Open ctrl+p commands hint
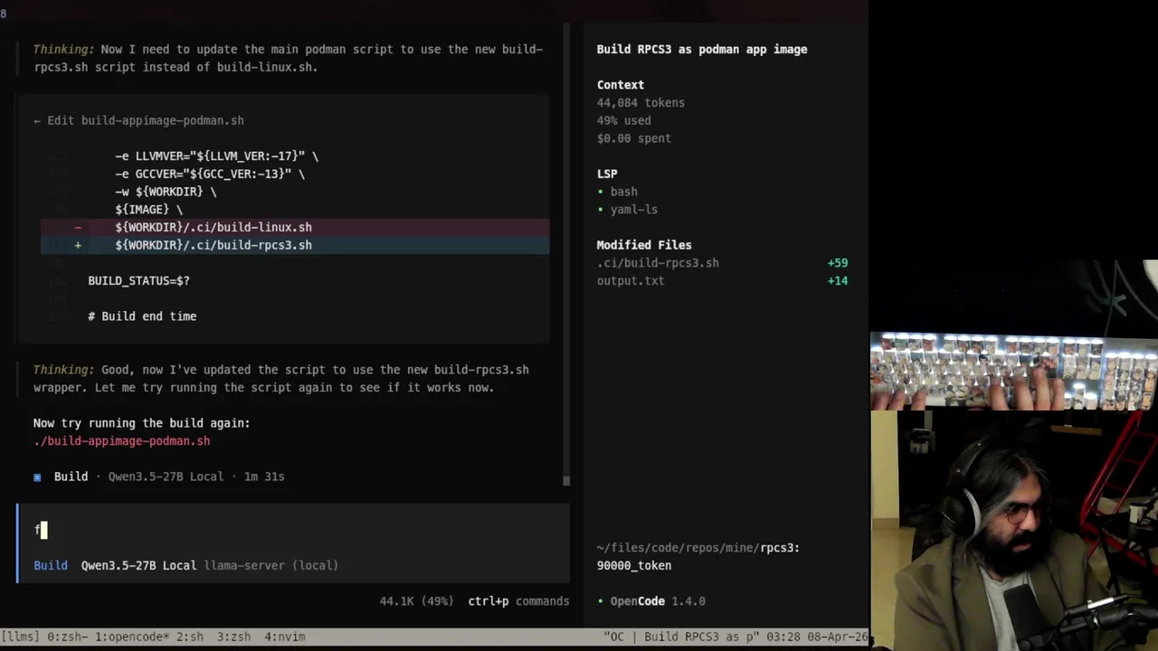Image resolution: width=1158 pixels, height=651 pixels. (518, 601)
